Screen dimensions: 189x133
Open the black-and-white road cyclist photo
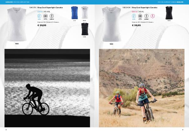click(47, 88)
